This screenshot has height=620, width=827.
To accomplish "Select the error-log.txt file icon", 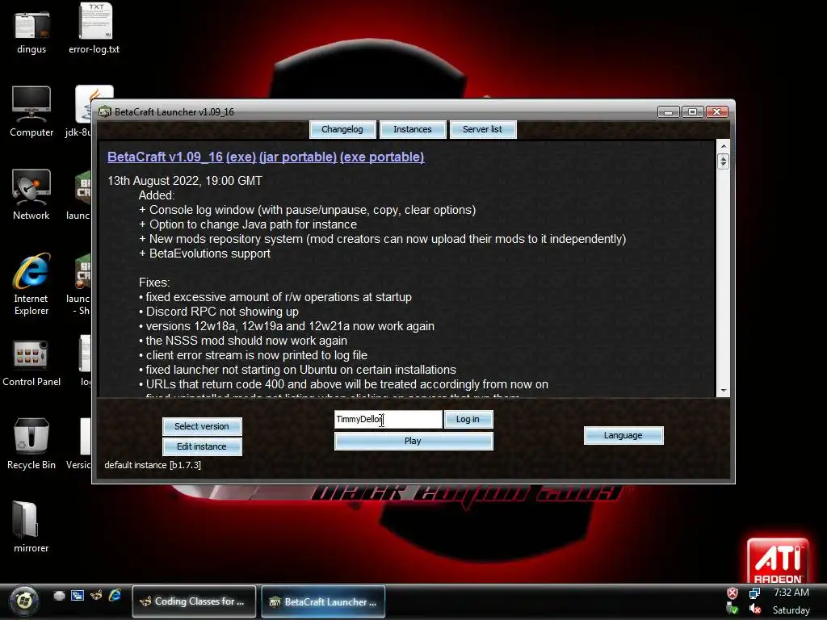I will [x=94, y=28].
